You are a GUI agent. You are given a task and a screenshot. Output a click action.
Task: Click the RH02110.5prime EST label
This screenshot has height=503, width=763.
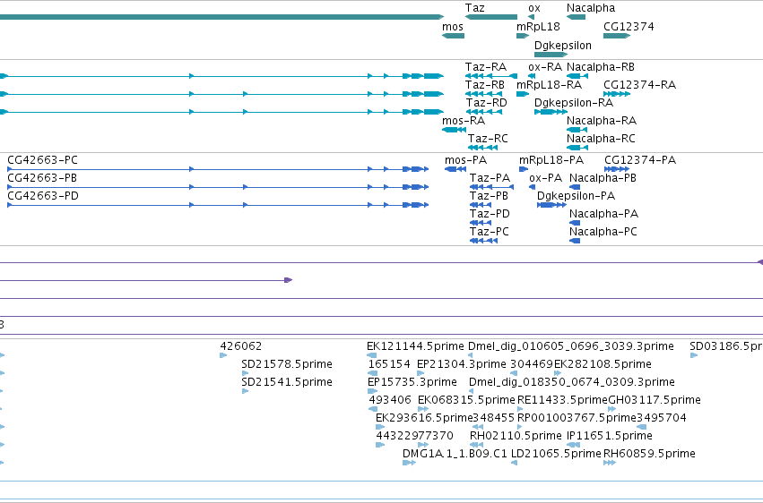(516, 436)
